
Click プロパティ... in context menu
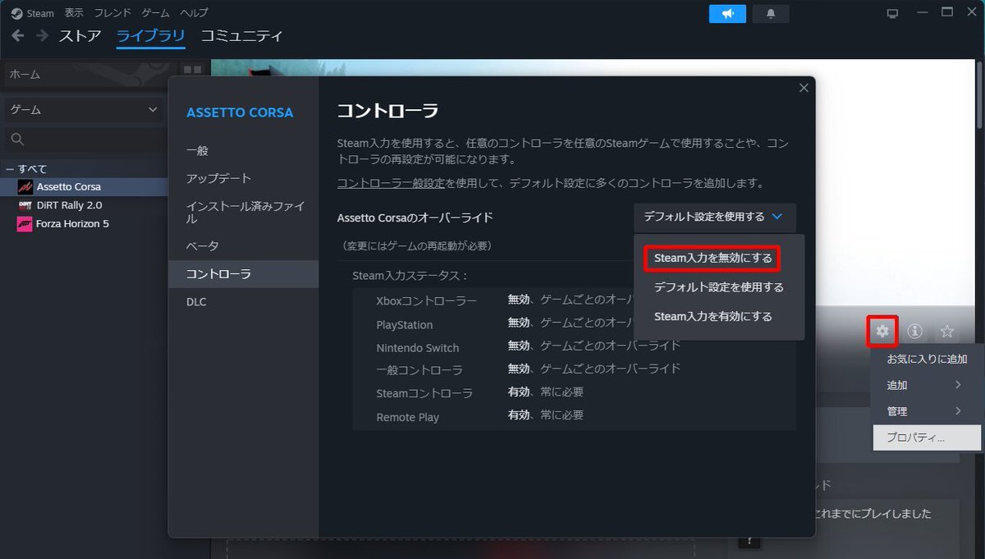pos(927,438)
